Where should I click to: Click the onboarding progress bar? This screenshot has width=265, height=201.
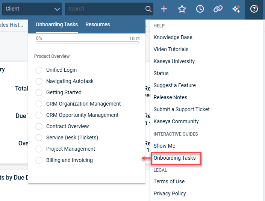click(x=88, y=43)
